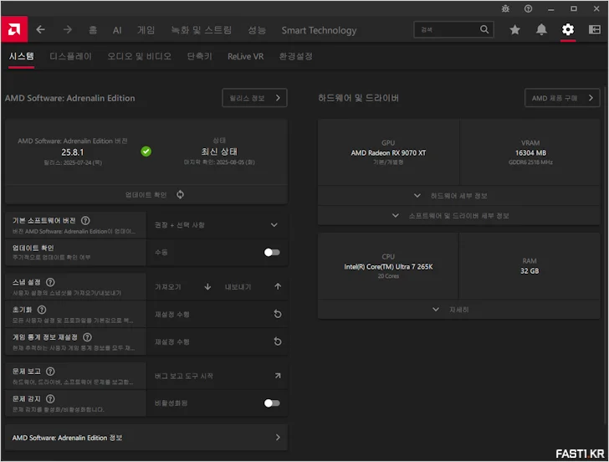Open the help question mark icon

coord(528,8)
